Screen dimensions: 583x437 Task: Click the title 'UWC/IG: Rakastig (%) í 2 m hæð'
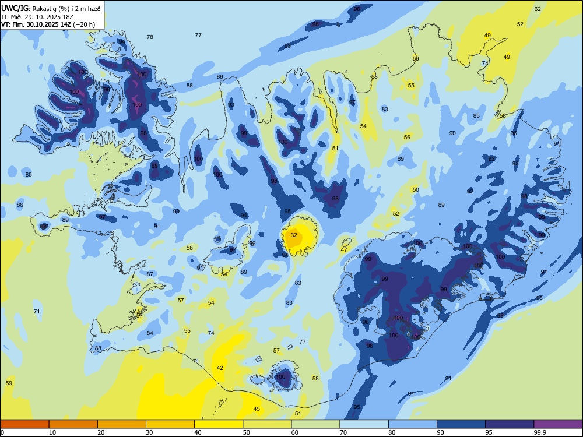click(51, 9)
